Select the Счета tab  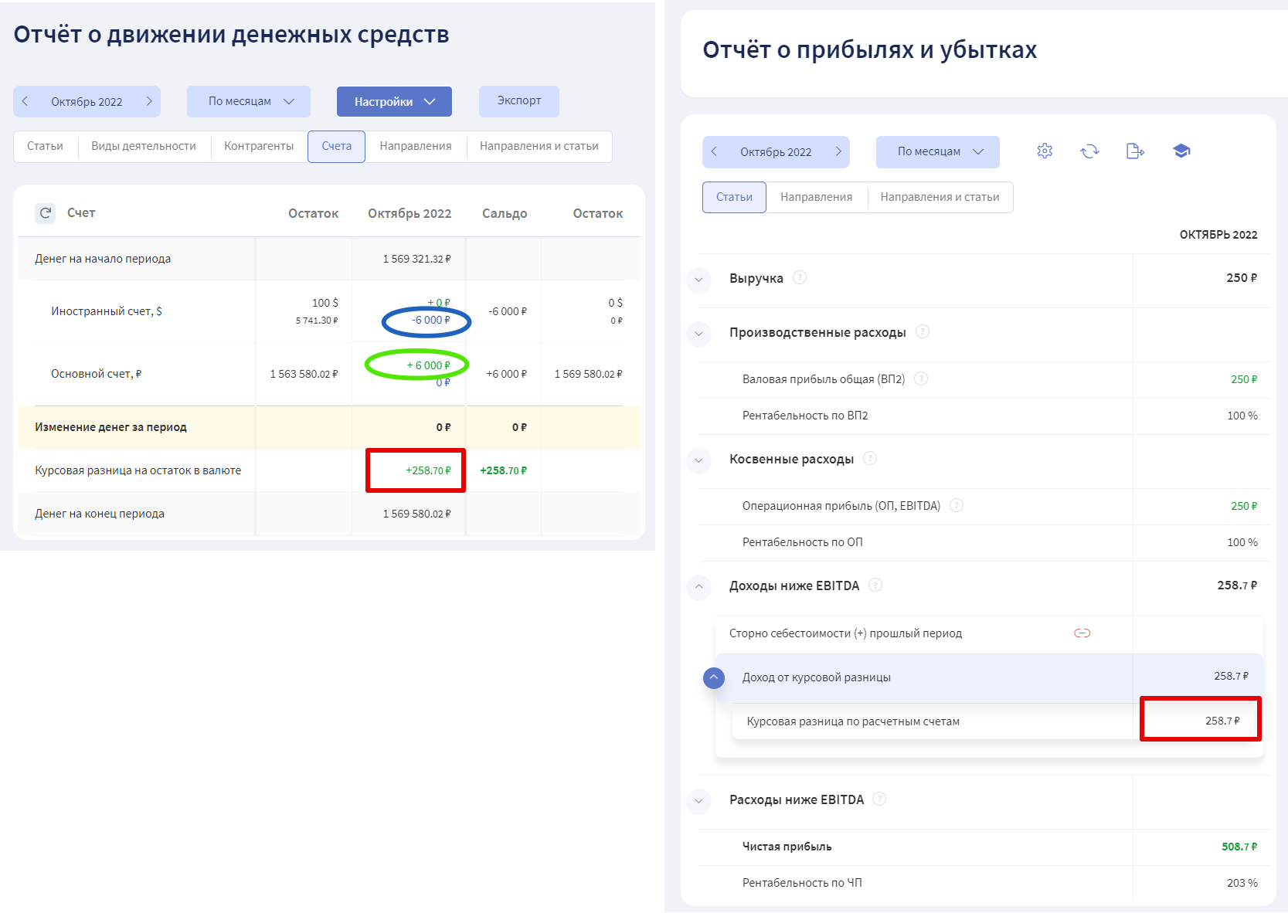[x=337, y=146]
